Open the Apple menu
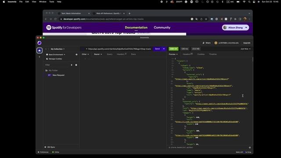This screenshot has height=158, width=281. pos(4,2)
